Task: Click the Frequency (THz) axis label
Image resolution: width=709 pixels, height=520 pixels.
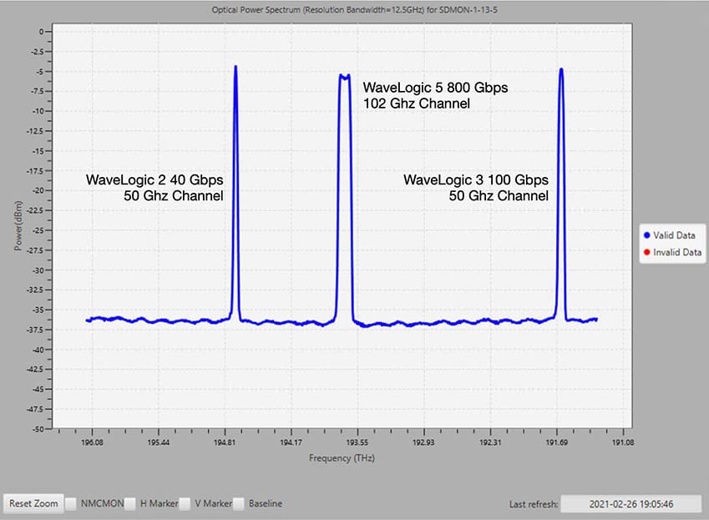Action: coord(342,457)
